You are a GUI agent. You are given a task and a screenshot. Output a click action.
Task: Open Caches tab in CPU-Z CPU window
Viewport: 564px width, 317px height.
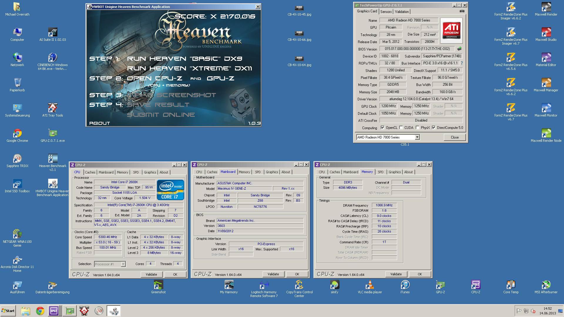pyautogui.click(x=90, y=172)
